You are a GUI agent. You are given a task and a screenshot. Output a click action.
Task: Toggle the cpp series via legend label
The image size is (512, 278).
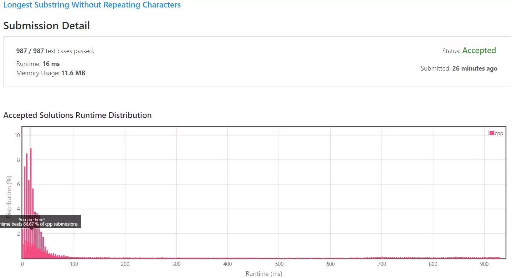tap(499, 133)
